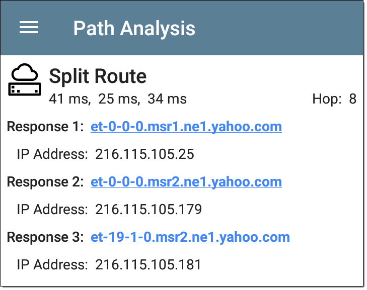The width and height of the screenshot is (367, 290).
Task: Select the 25 ms response time
Action: (x=119, y=99)
